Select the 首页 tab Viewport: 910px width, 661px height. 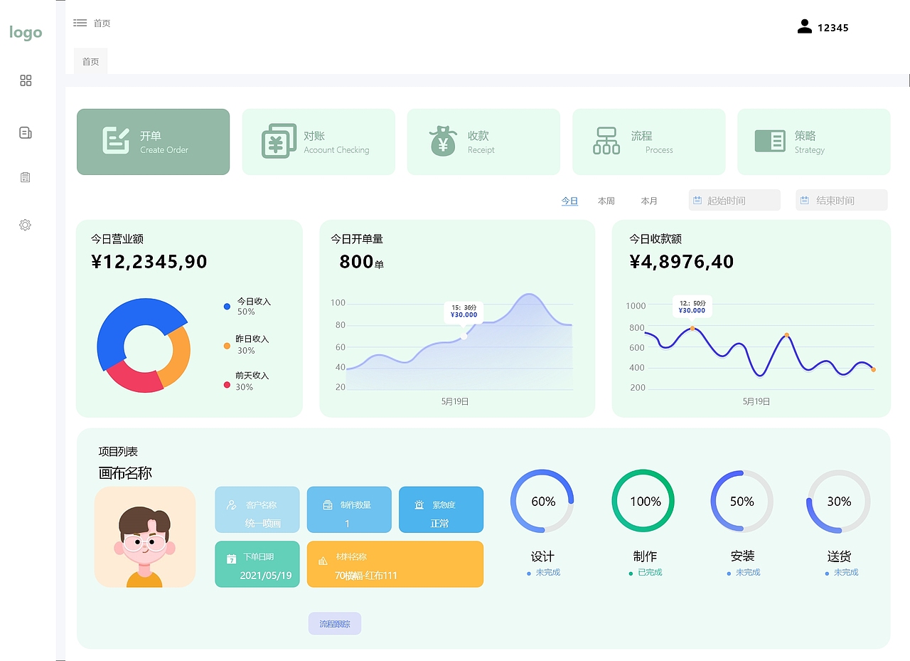coord(90,61)
